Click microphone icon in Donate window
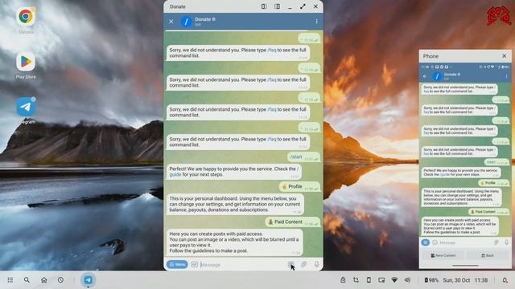This screenshot has width=515, height=289. [316, 264]
